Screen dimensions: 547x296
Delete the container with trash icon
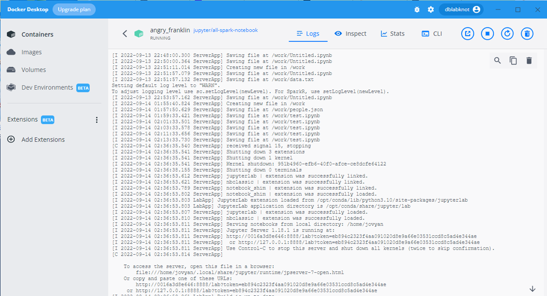[x=527, y=34]
